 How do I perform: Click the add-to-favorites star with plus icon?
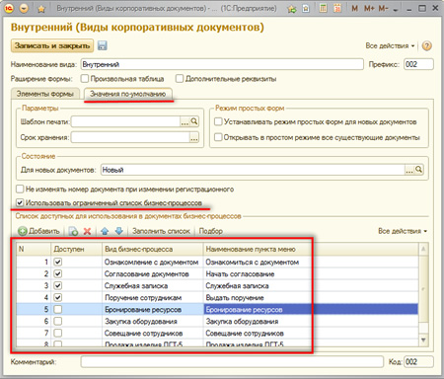click(x=291, y=9)
